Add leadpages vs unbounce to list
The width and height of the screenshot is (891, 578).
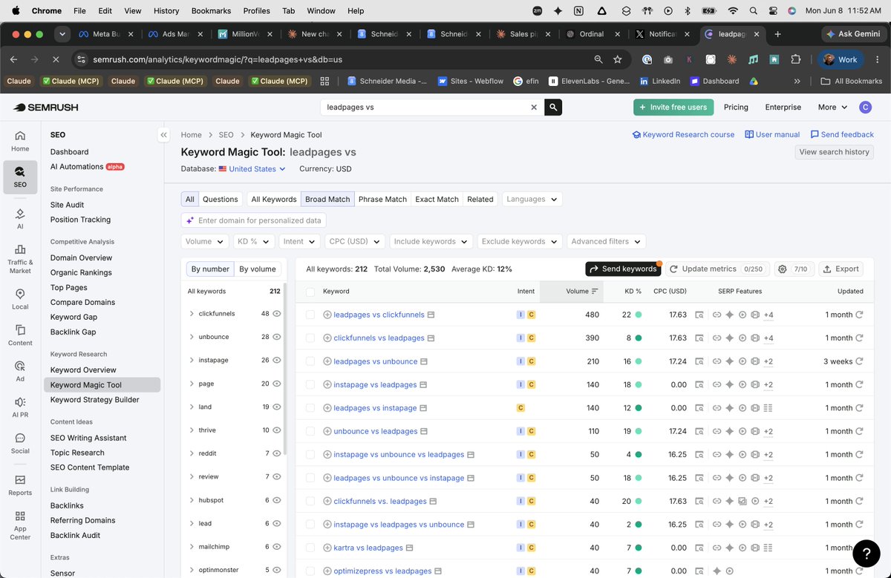click(x=327, y=361)
